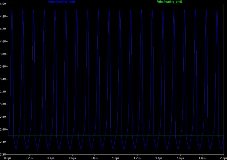The image size is (227, 160).
Task: Open the 3.6V vertical axis label
Action: [3, 67]
